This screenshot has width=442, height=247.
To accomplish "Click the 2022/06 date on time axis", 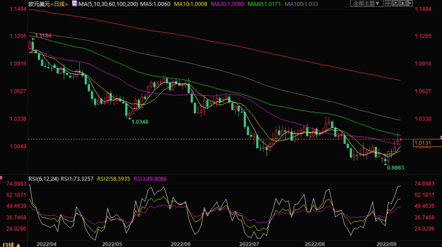I will click(180, 244).
